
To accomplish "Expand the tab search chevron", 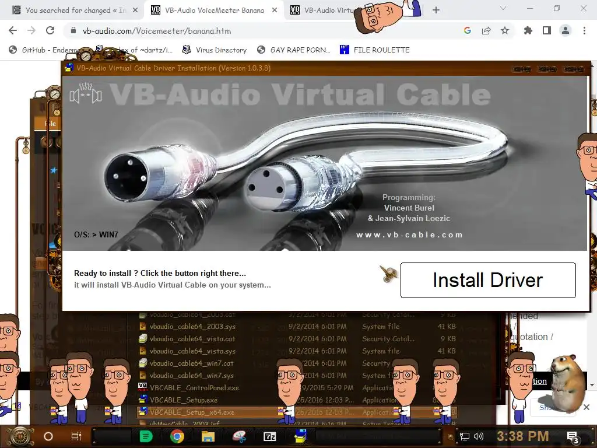I will pos(503,8).
